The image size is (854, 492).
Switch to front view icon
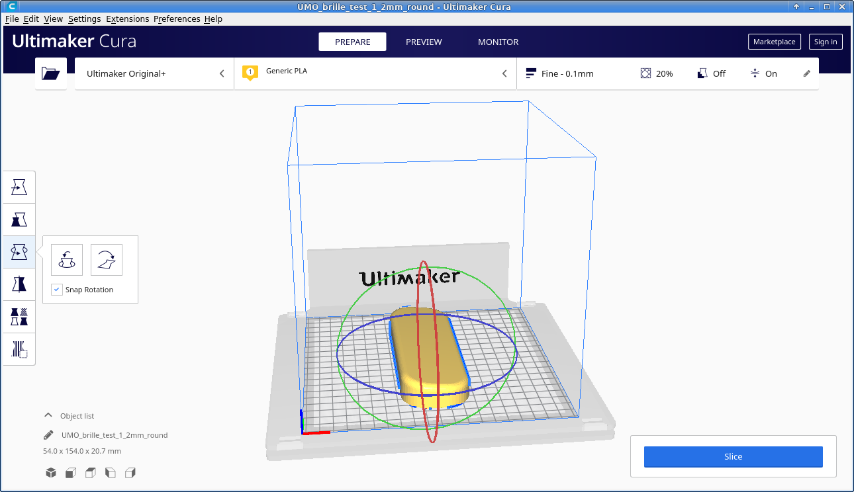[x=70, y=473]
